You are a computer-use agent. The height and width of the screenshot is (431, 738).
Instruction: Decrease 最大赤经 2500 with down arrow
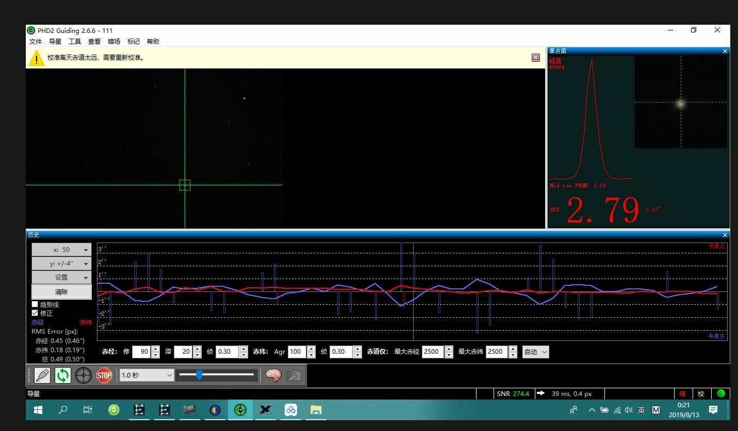click(449, 355)
